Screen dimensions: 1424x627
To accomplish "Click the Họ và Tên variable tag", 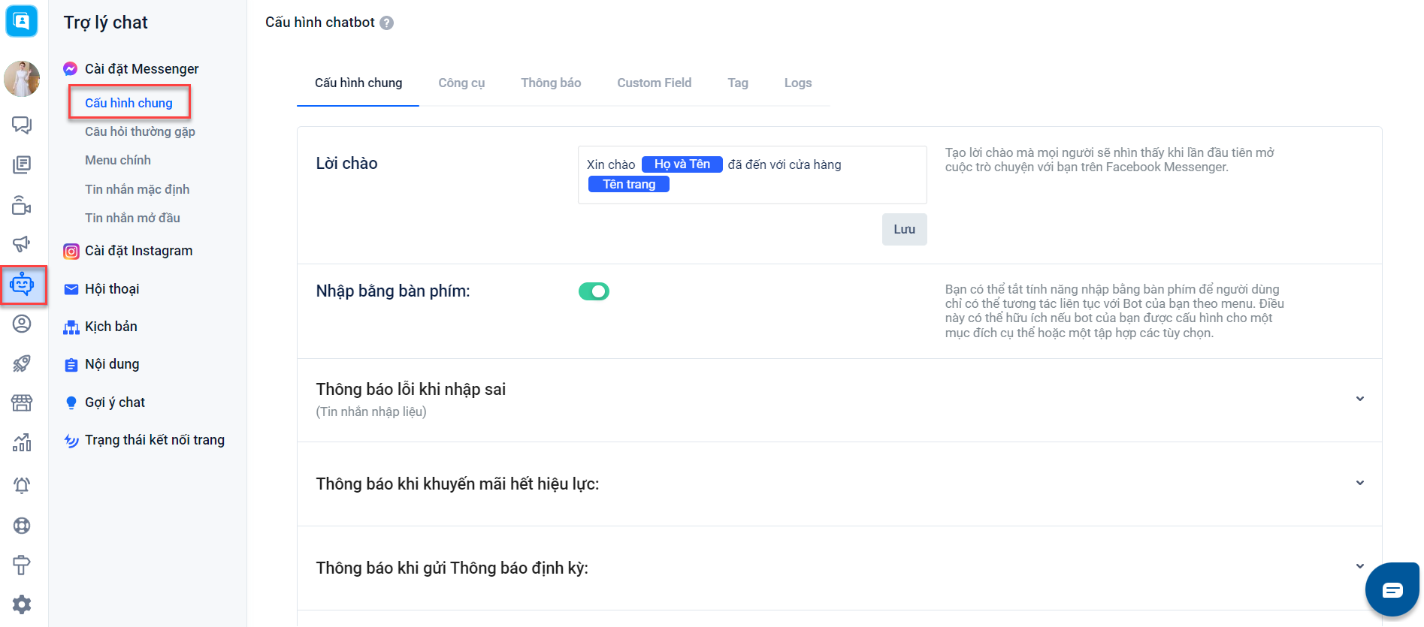I will pyautogui.click(x=682, y=164).
